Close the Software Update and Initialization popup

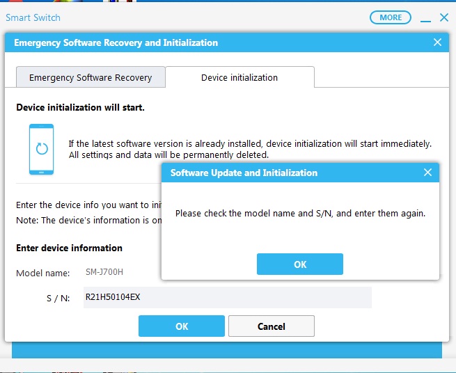pos(427,173)
